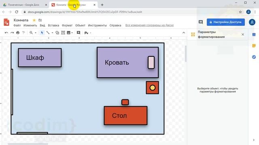Open the Zoom dropdown arrow
This screenshot has width=259, height=145.
tap(36, 33)
